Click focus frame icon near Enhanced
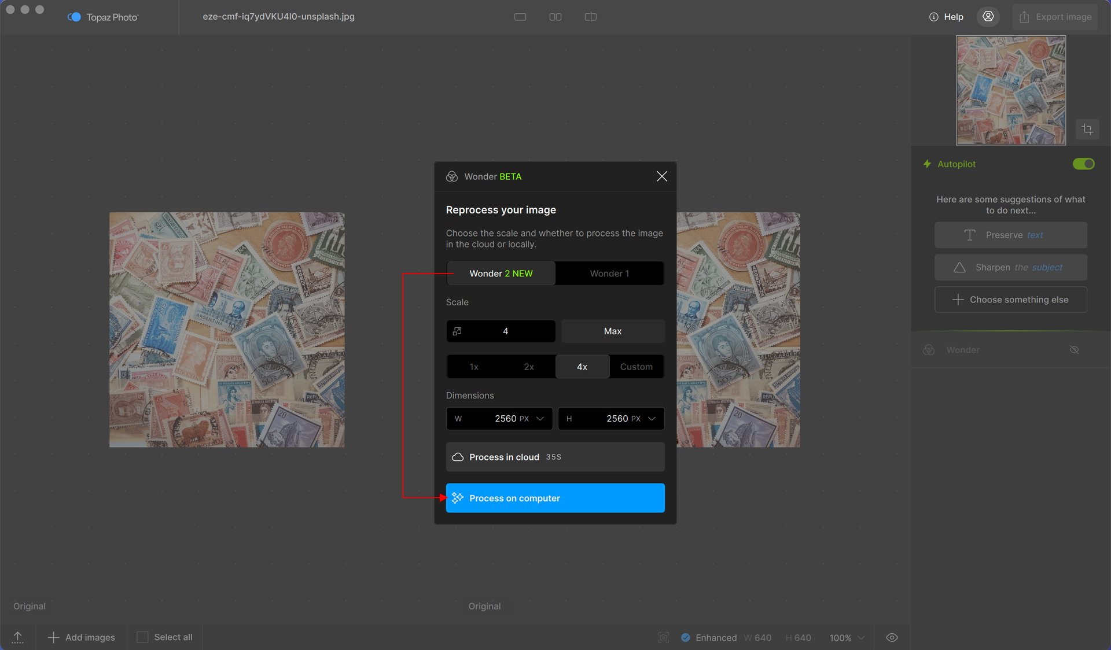1111x650 pixels. (664, 637)
